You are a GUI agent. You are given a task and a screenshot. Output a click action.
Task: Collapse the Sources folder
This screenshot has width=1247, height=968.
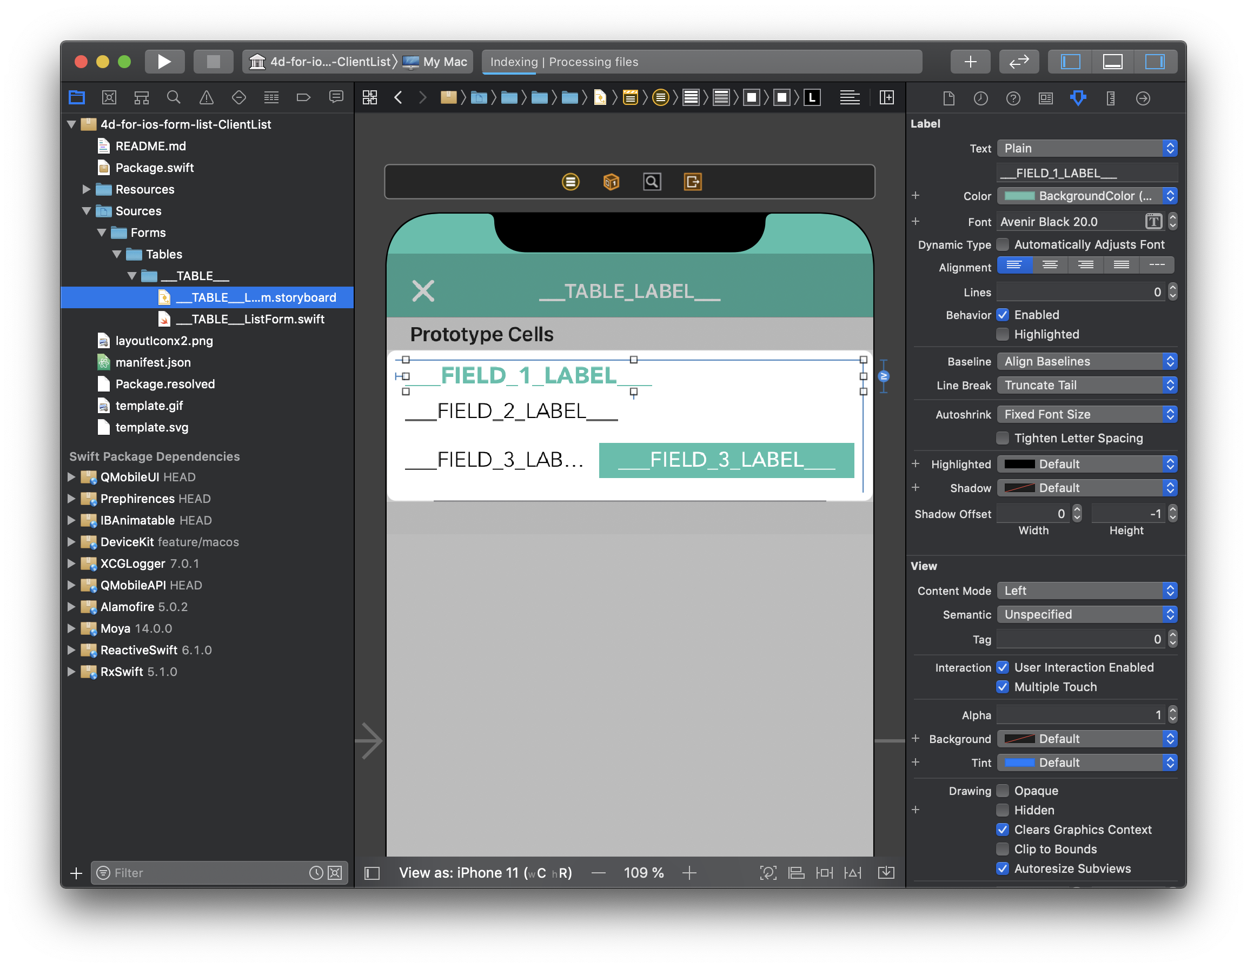coord(86,211)
